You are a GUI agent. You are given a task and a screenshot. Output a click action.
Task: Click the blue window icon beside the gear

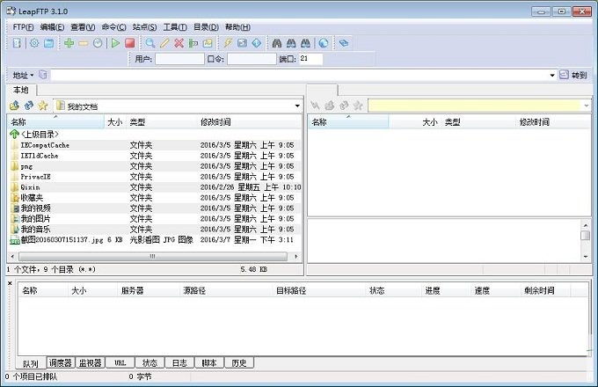coord(49,43)
